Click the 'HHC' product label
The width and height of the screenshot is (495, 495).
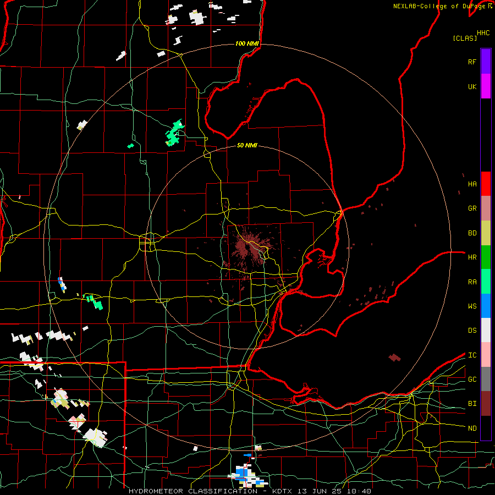483,33
